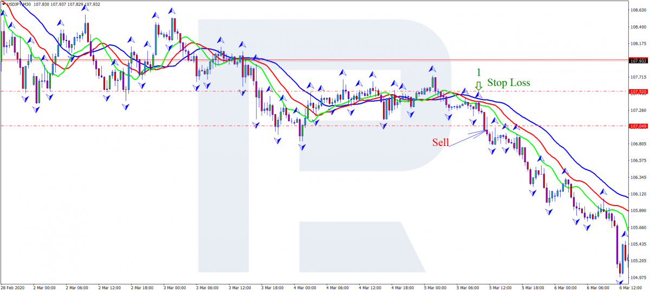Click the 2 Mar 00:00 time label
The height and width of the screenshot is (292, 650).
[45, 288]
